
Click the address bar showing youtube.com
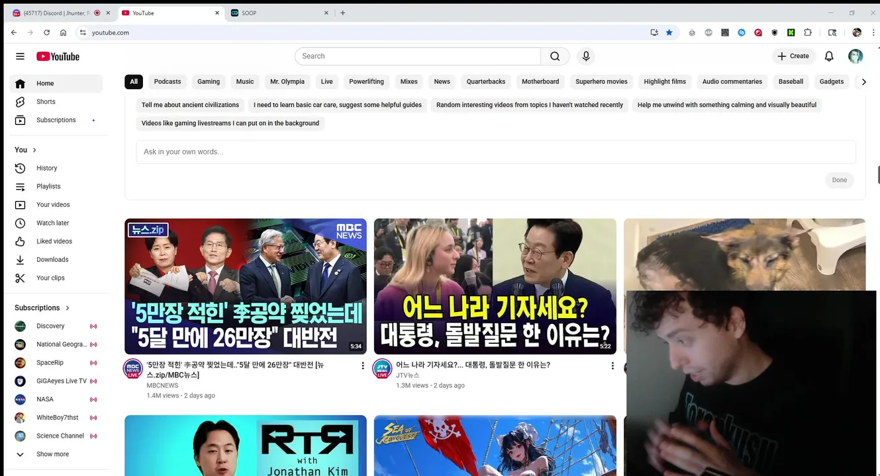364,32
